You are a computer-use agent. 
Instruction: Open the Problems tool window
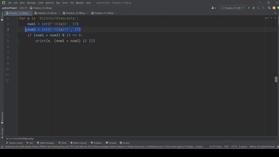click(x=96, y=143)
